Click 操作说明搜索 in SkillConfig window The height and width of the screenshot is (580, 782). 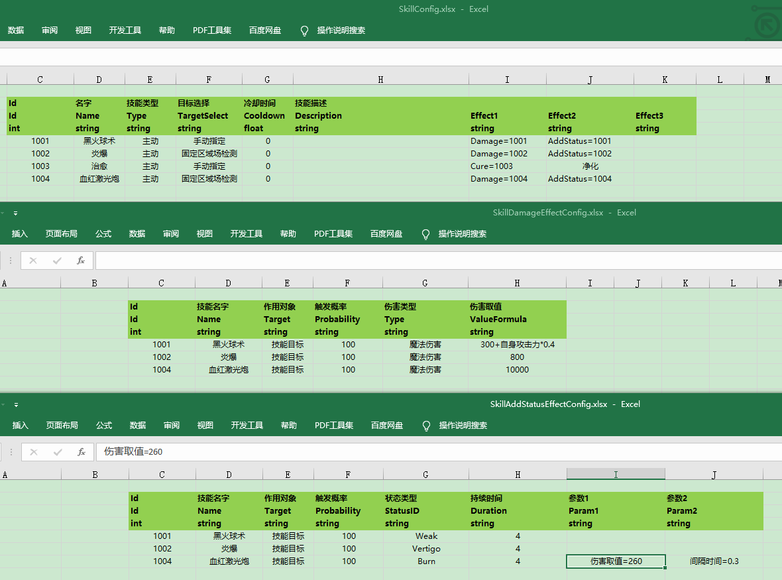(x=341, y=30)
